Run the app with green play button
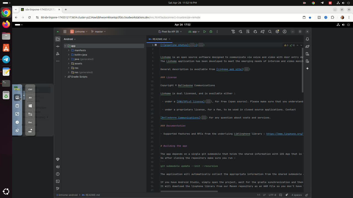Screen dimensions: 353x198 (205, 32)
